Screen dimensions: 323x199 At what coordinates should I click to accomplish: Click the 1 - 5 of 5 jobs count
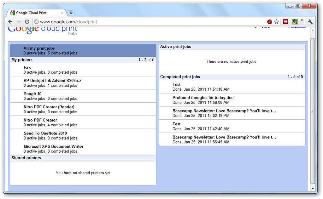pos(295,77)
